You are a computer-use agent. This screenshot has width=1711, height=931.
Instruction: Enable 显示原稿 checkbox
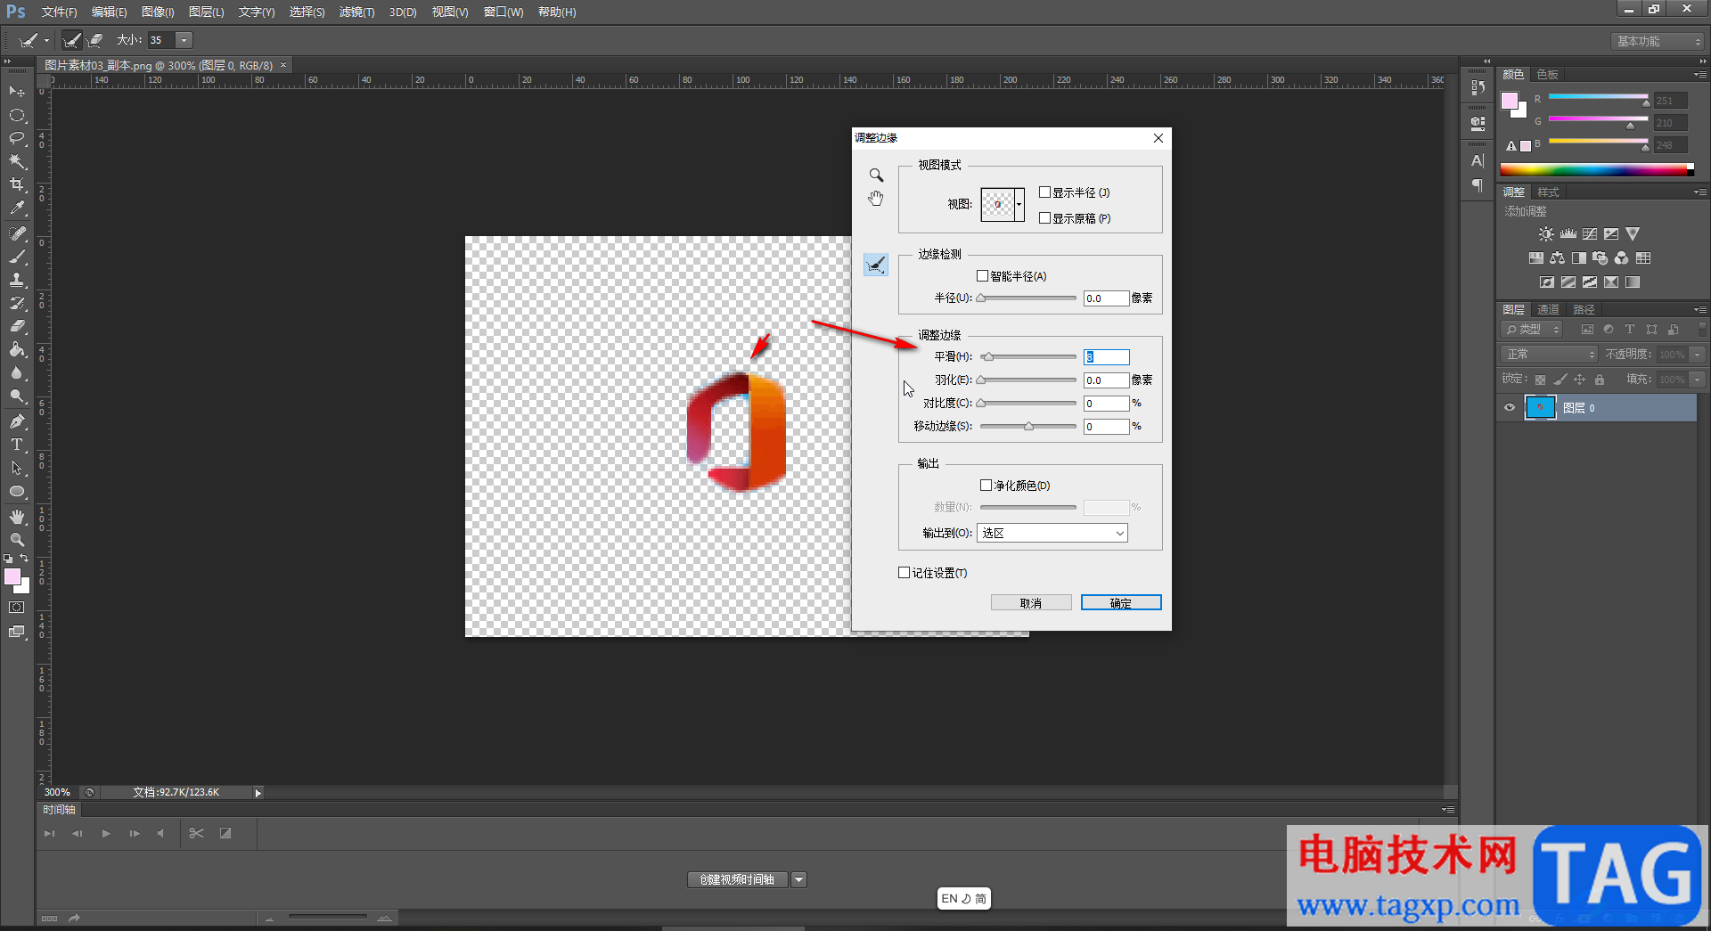1044,218
